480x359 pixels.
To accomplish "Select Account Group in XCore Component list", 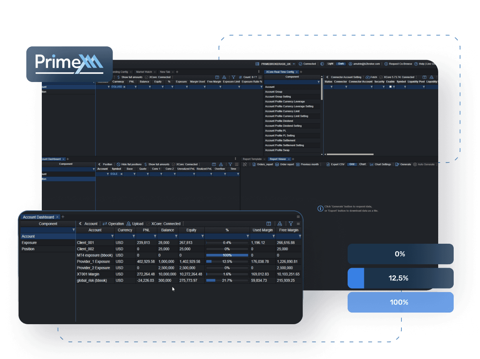I will pyautogui.click(x=292, y=92).
